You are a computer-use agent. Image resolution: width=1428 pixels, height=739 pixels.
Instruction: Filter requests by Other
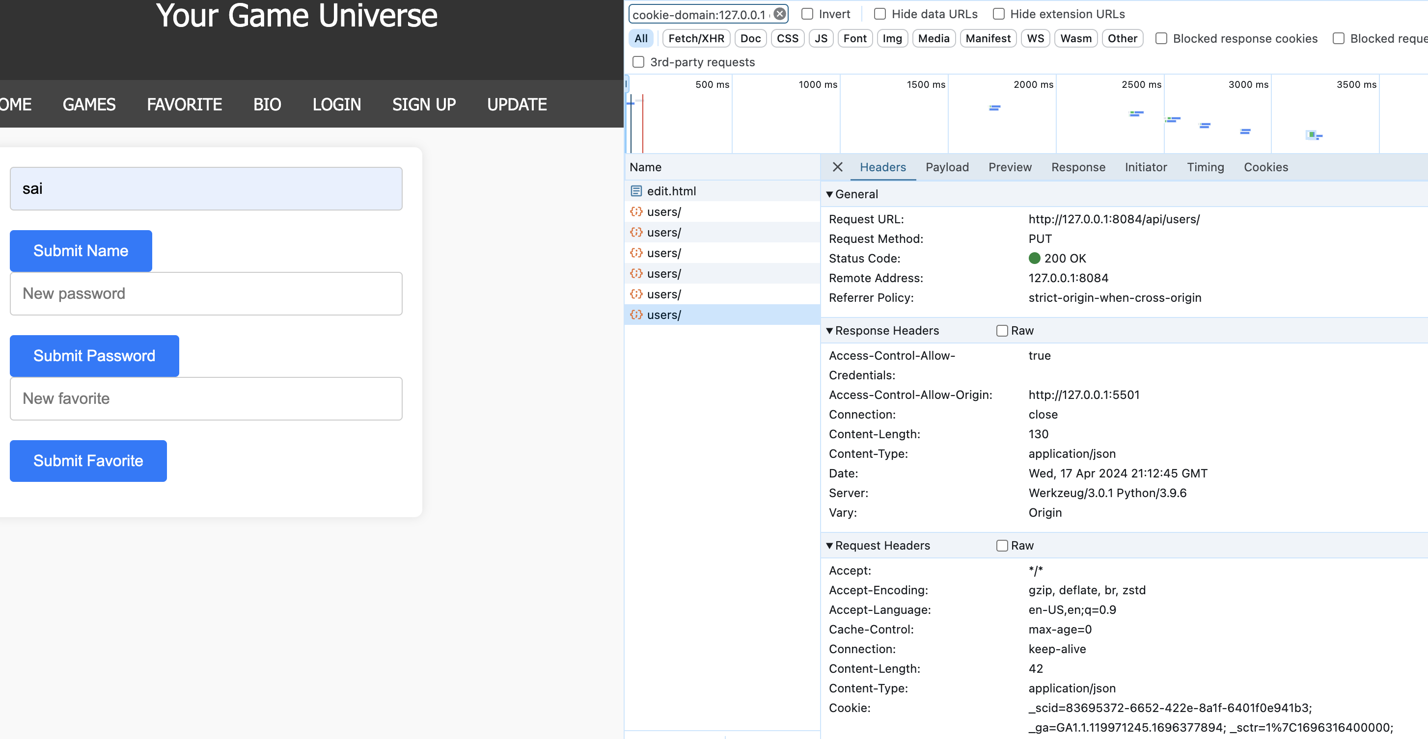coord(1122,38)
